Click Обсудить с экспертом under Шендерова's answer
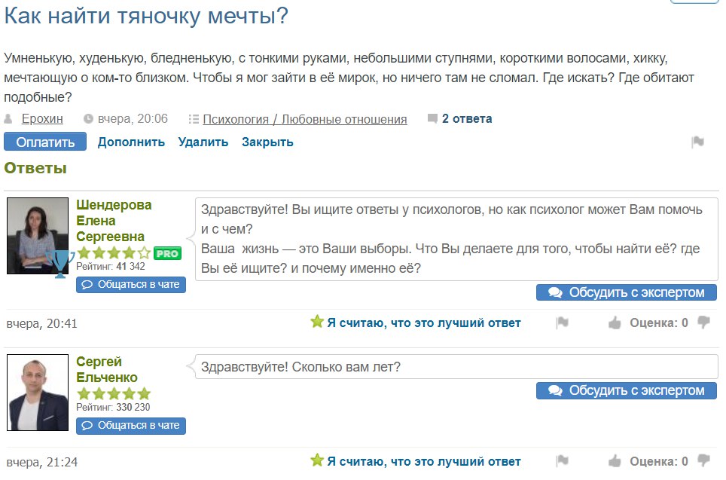 [627, 292]
